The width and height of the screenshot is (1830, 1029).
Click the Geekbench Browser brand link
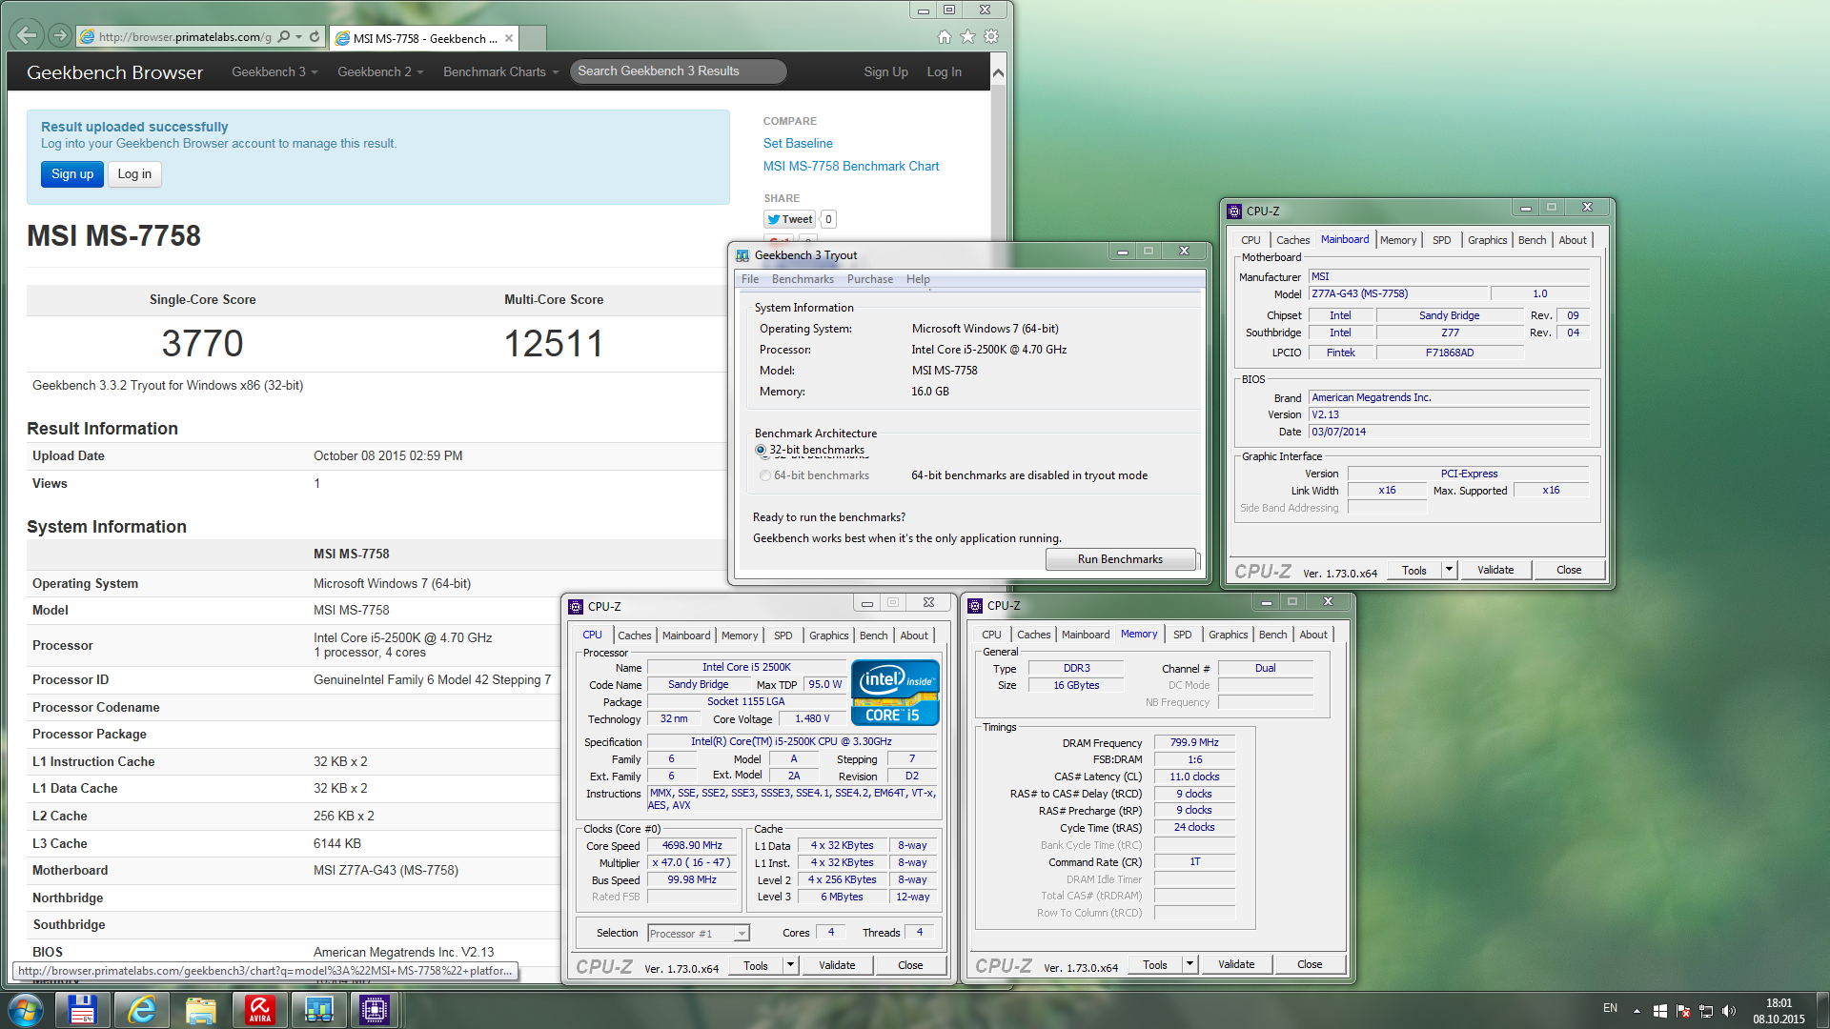[x=114, y=72]
